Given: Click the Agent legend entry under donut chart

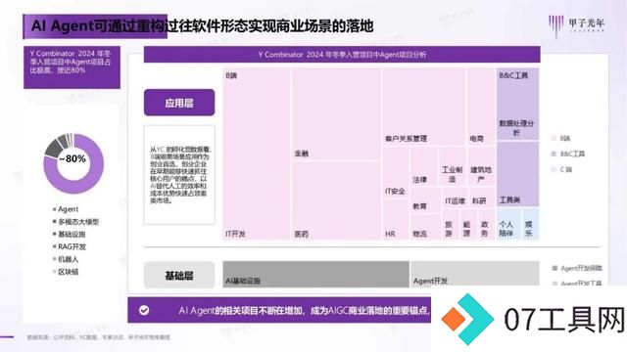Looking at the screenshot, I should tap(66, 209).
